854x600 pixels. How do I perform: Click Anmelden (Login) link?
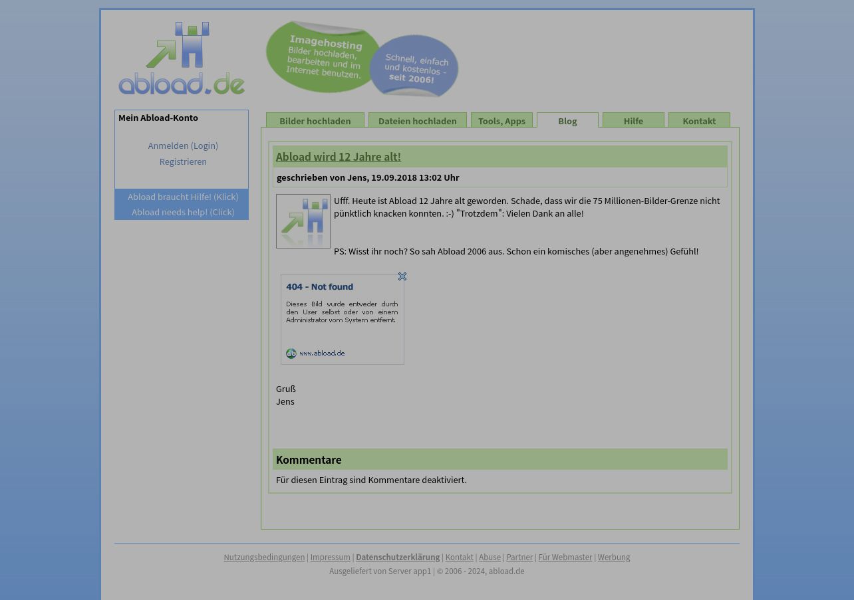183,146
